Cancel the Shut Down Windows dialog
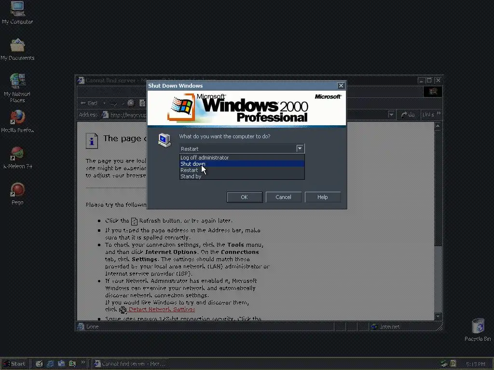Screen dimensions: 494x370 click(x=283, y=197)
